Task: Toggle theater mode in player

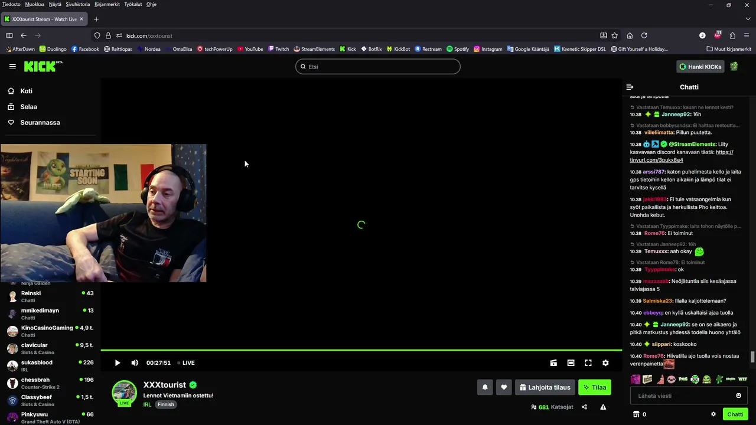Action: pyautogui.click(x=571, y=363)
